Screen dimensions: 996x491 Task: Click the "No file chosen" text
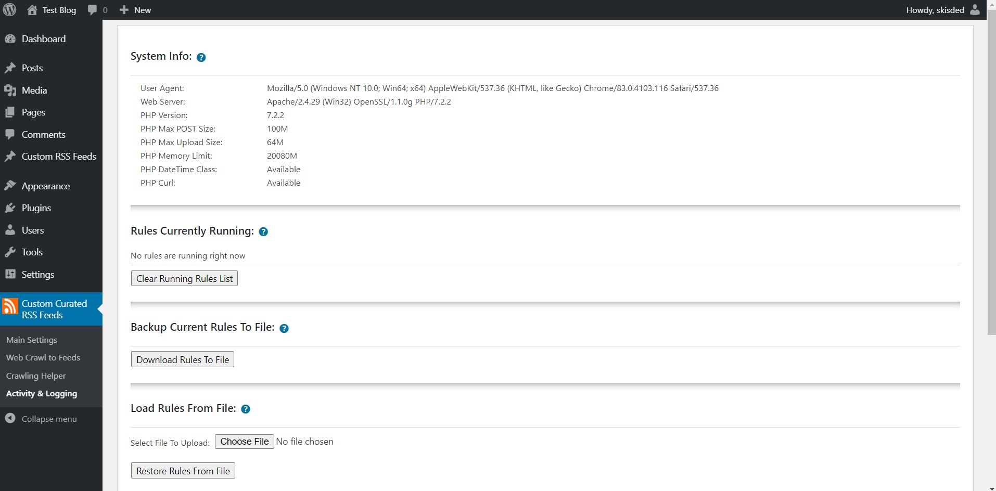coord(305,442)
